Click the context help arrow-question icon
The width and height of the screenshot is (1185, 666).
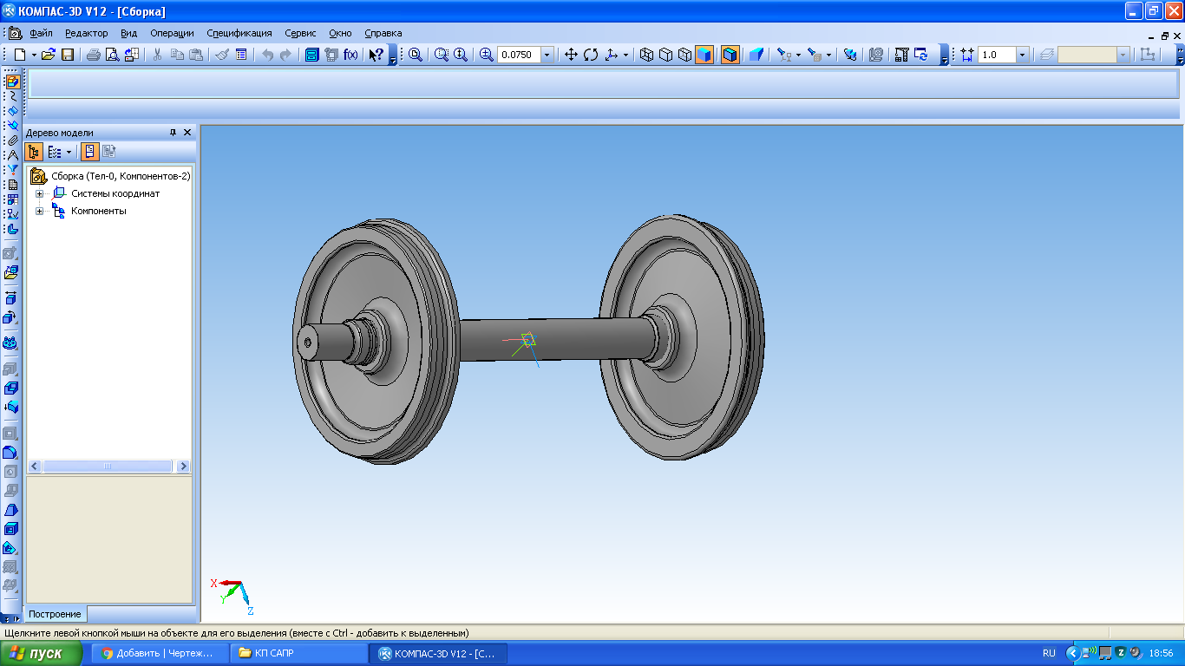(376, 55)
